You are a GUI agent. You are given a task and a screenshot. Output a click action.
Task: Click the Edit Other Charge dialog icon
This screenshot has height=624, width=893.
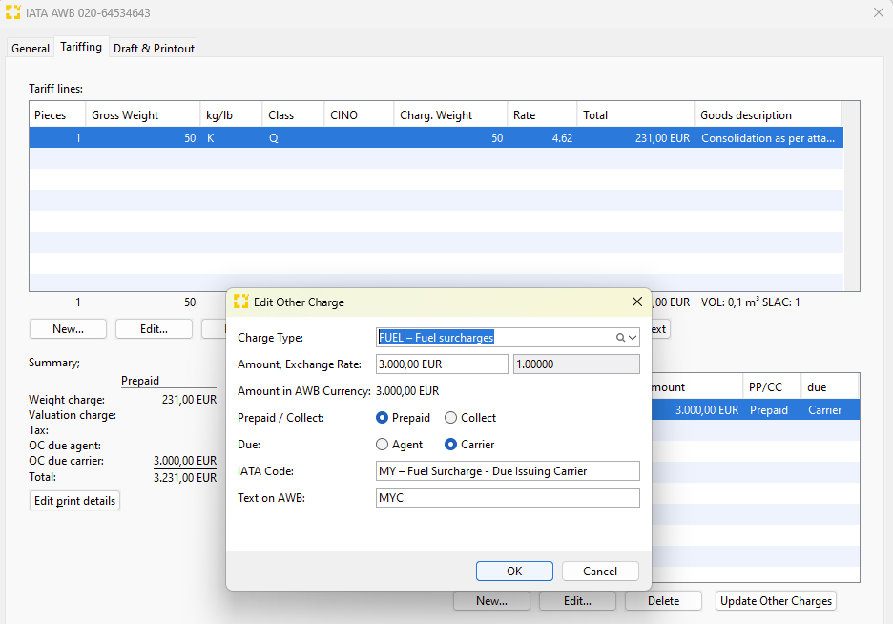(x=241, y=302)
